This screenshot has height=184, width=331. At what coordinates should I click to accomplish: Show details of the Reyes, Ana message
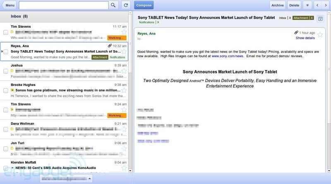(x=305, y=38)
